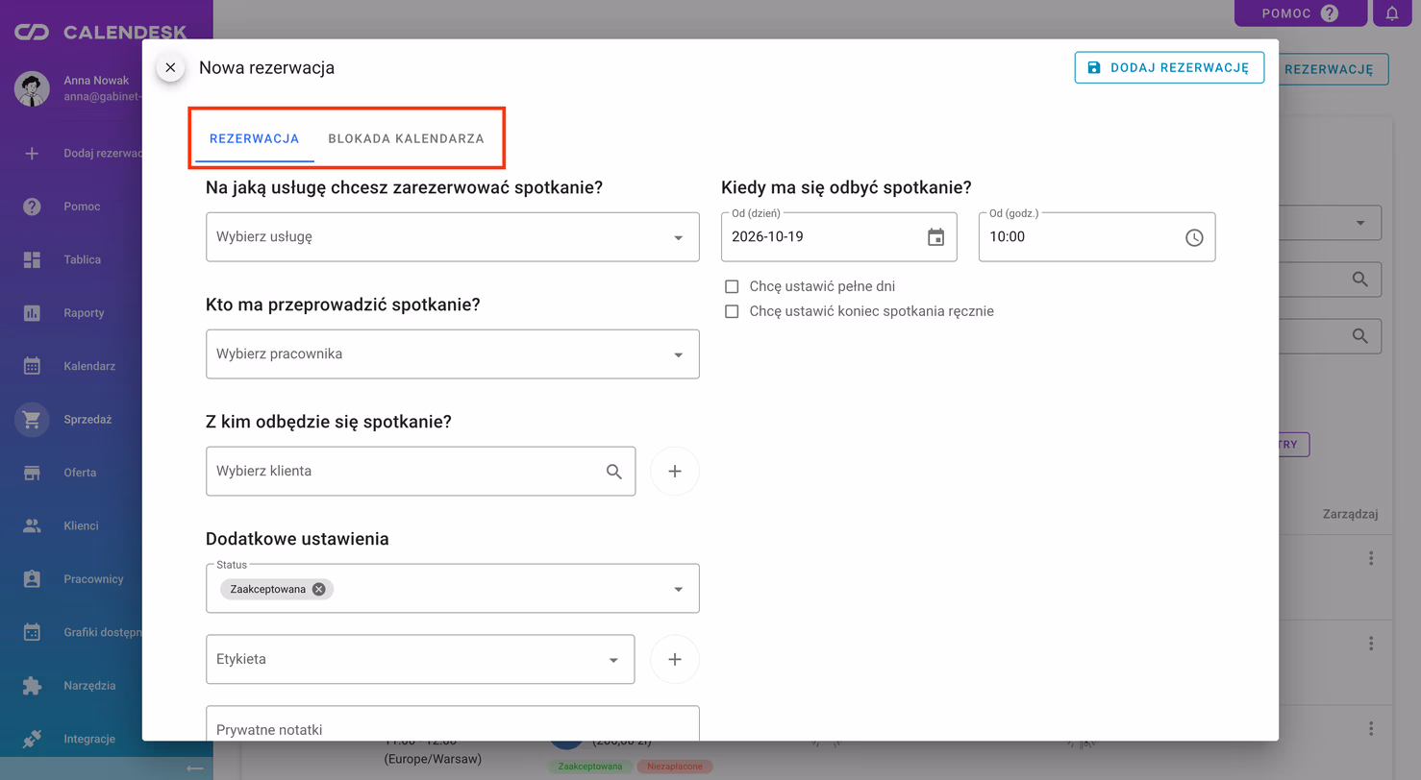
Task: Close the Nowa rezerwacja dialog
Action: (170, 67)
